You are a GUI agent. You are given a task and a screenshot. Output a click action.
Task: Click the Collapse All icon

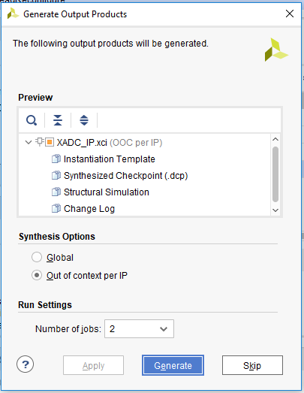coord(58,120)
